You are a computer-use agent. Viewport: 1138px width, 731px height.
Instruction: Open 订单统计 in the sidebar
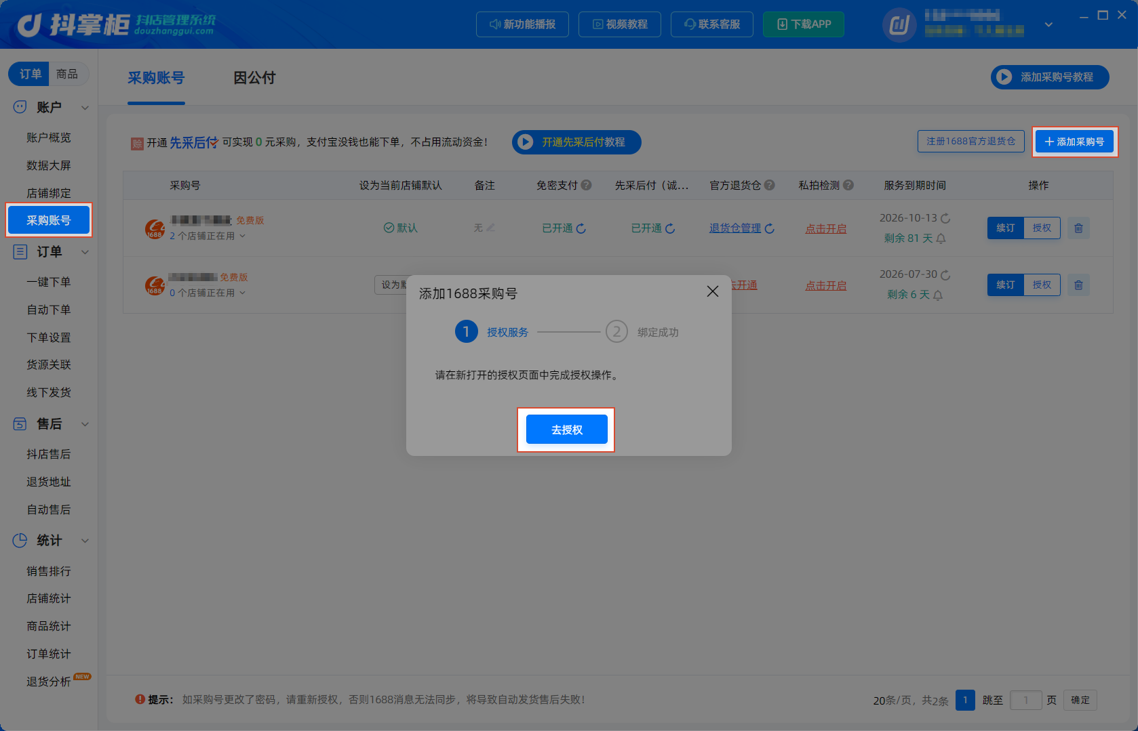tap(49, 654)
